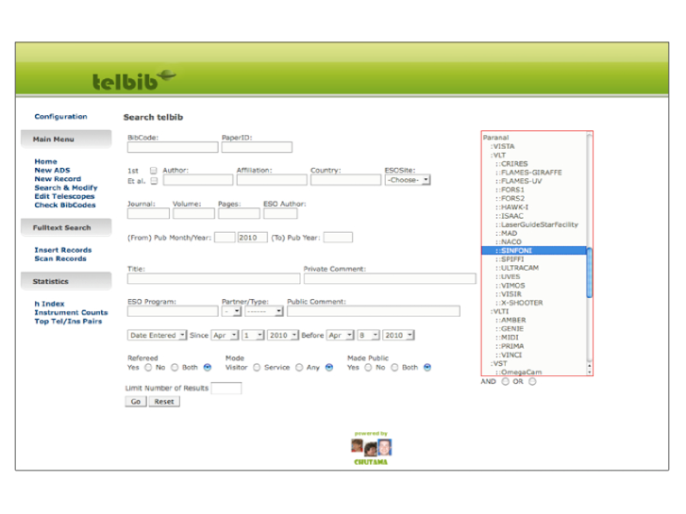Click the Affiliation input field
686x514 pixels.
pos(272,180)
